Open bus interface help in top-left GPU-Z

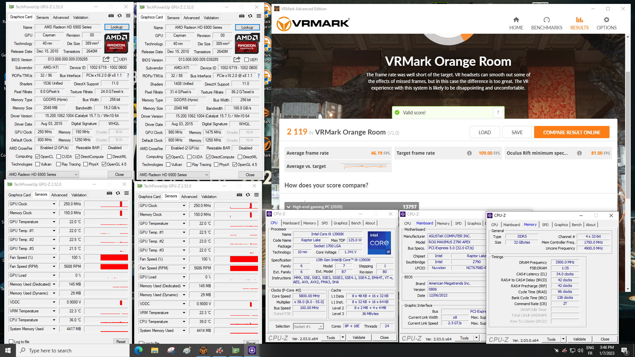pos(128,75)
